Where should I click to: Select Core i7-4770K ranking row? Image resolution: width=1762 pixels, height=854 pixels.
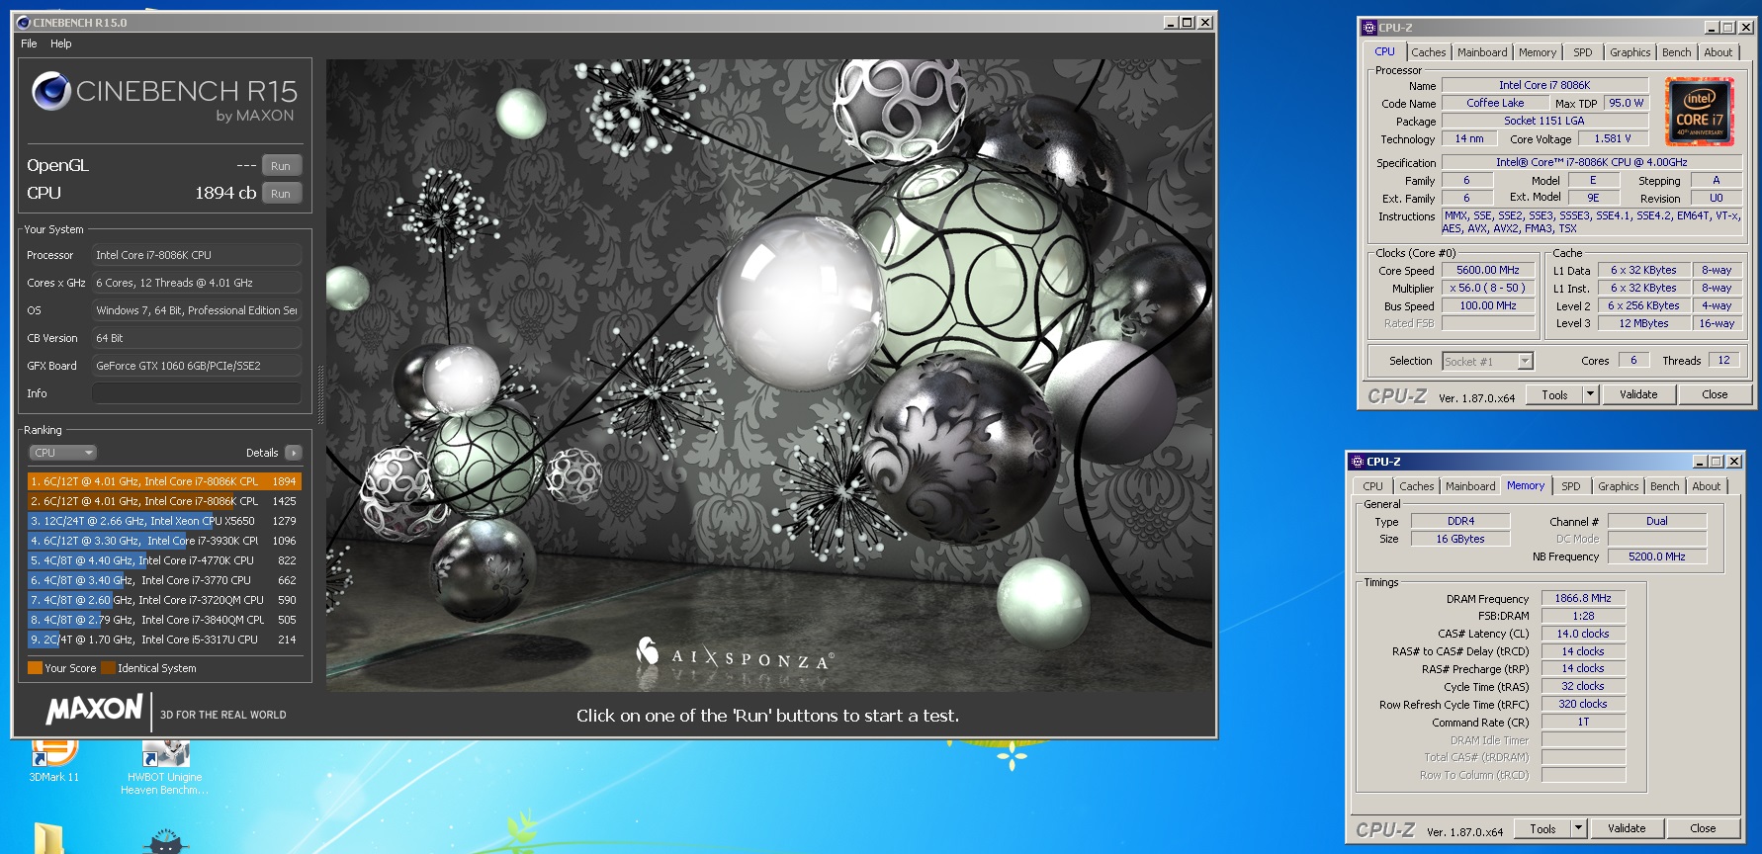point(164,560)
